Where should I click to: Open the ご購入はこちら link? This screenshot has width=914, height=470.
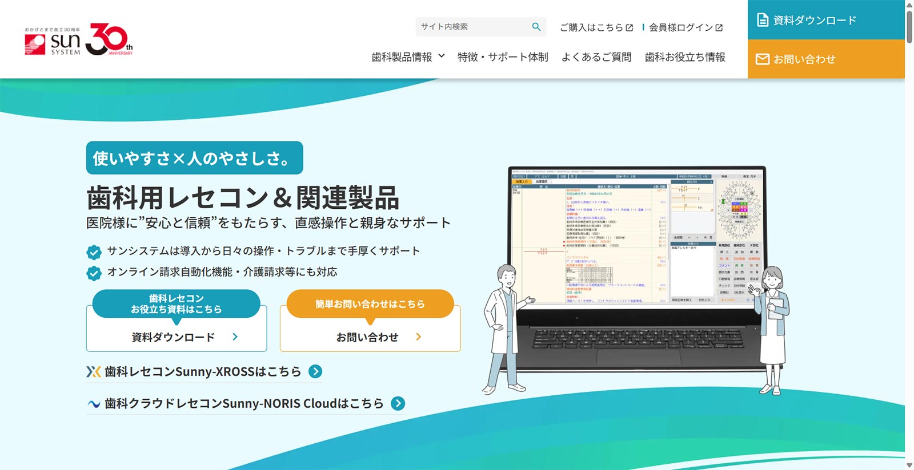[x=596, y=27]
